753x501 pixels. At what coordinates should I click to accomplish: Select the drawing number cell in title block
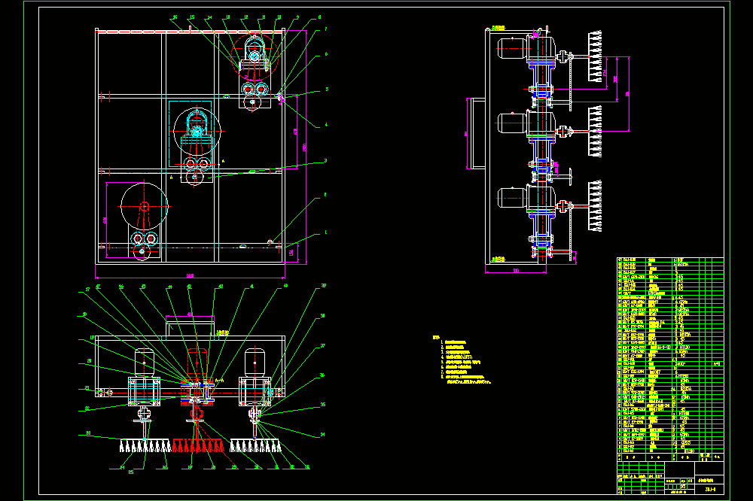click(711, 490)
